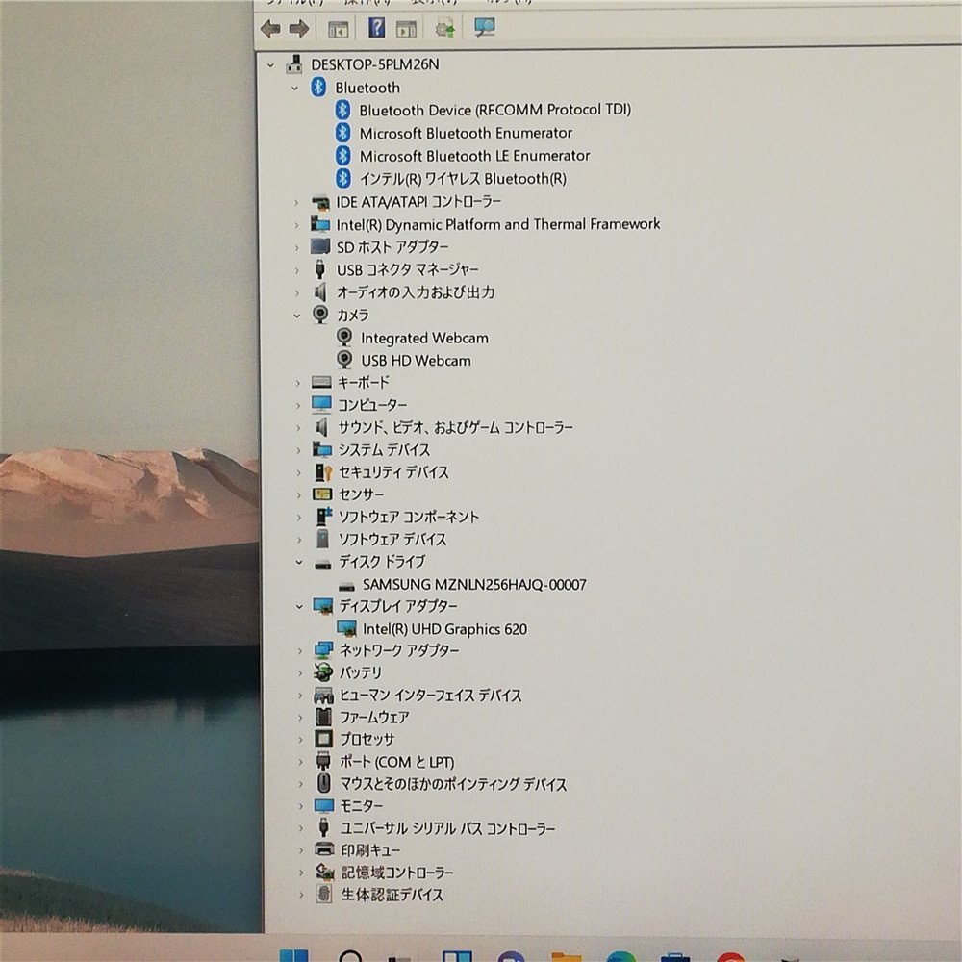
Task: Click Intel(R) Dynamic Platform and Thermal Framework icon
Action: click(x=320, y=224)
